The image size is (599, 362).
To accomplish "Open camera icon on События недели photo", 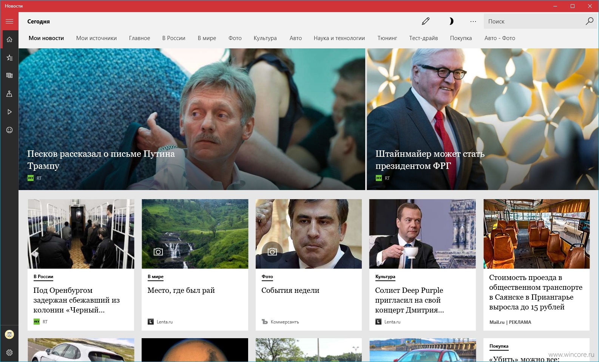I will tap(272, 252).
